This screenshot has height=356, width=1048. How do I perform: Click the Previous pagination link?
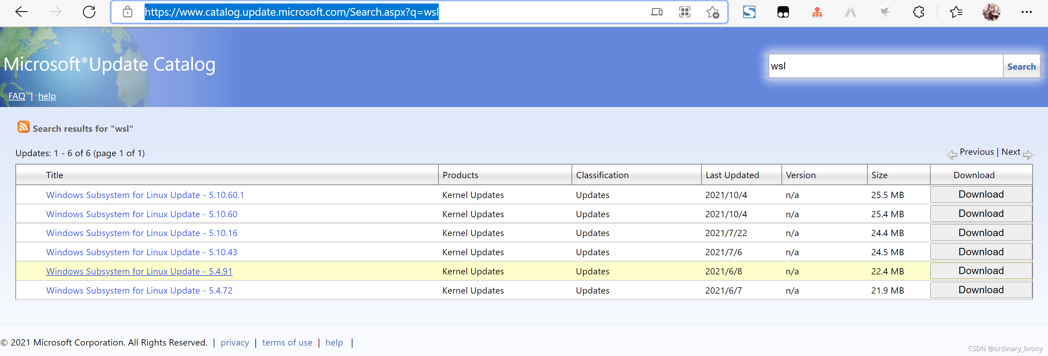tap(976, 152)
